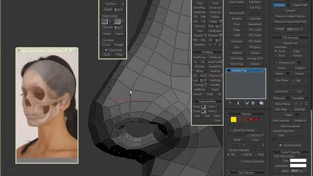Click right Adjust Loops icon
Viewport: 313px width, 176px height.
click(117, 21)
